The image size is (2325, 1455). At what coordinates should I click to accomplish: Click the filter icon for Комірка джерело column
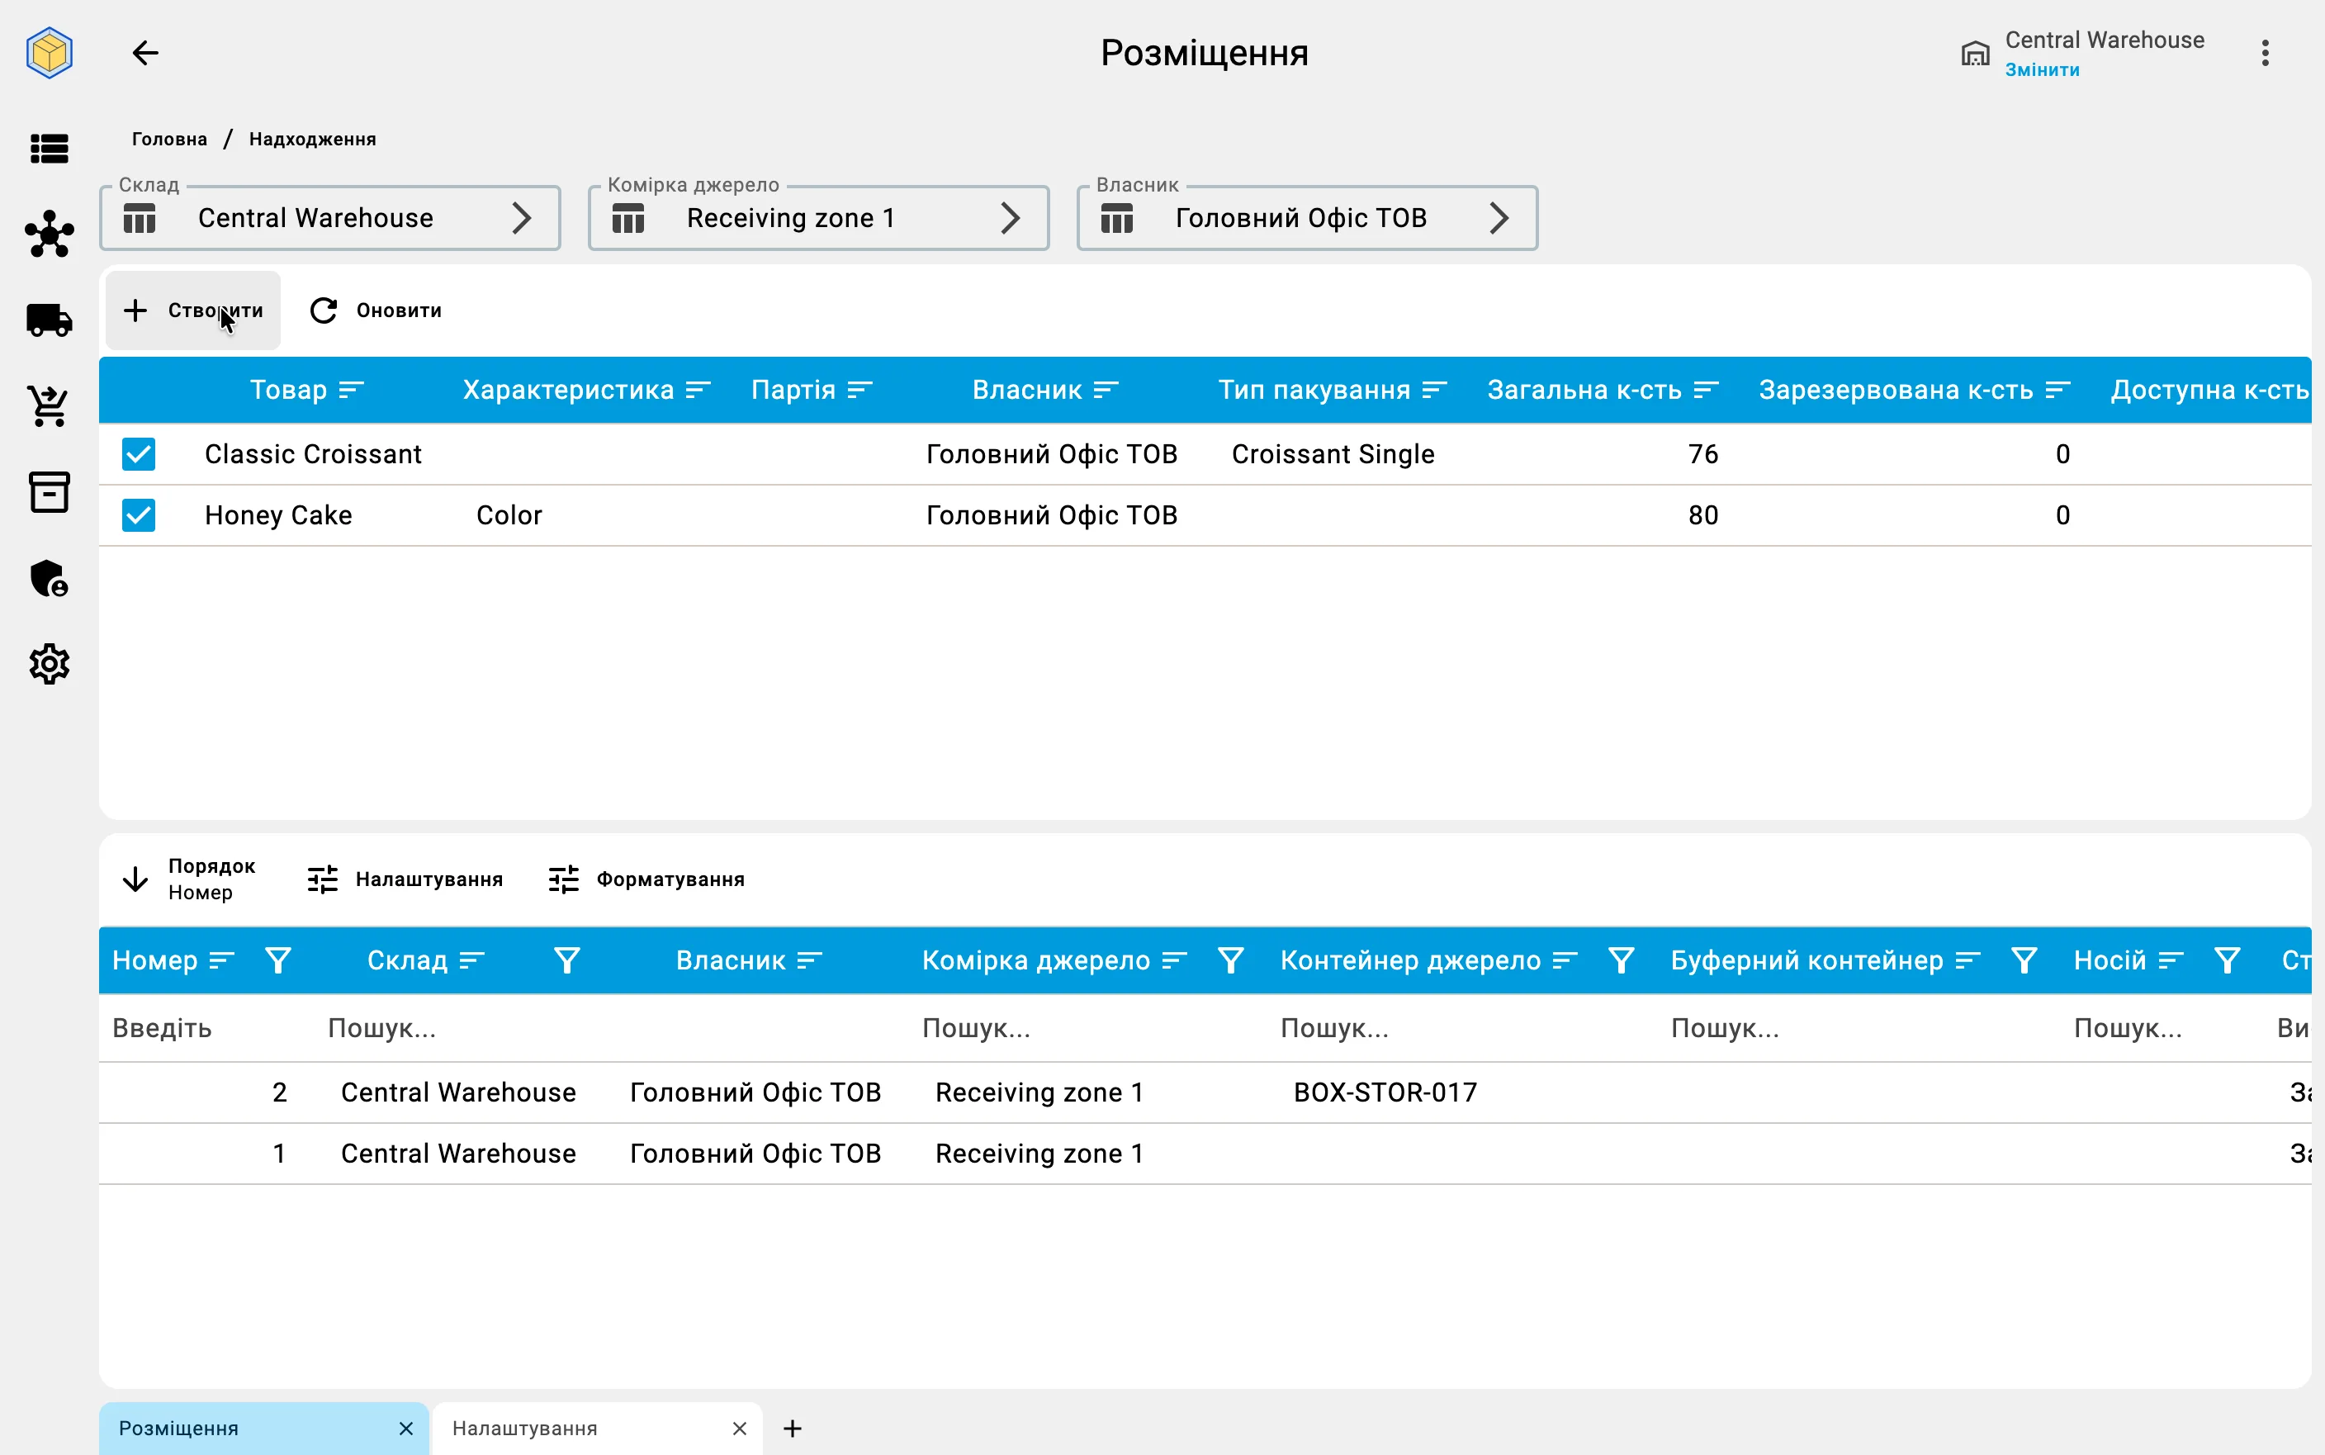1230,960
